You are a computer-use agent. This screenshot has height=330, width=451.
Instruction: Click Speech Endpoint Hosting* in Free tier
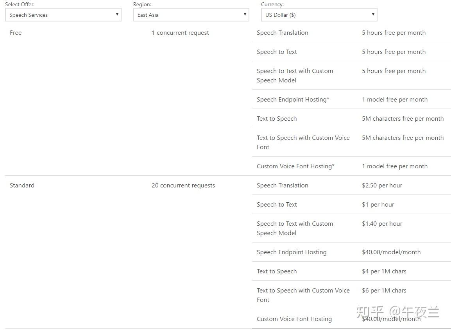pyautogui.click(x=293, y=100)
